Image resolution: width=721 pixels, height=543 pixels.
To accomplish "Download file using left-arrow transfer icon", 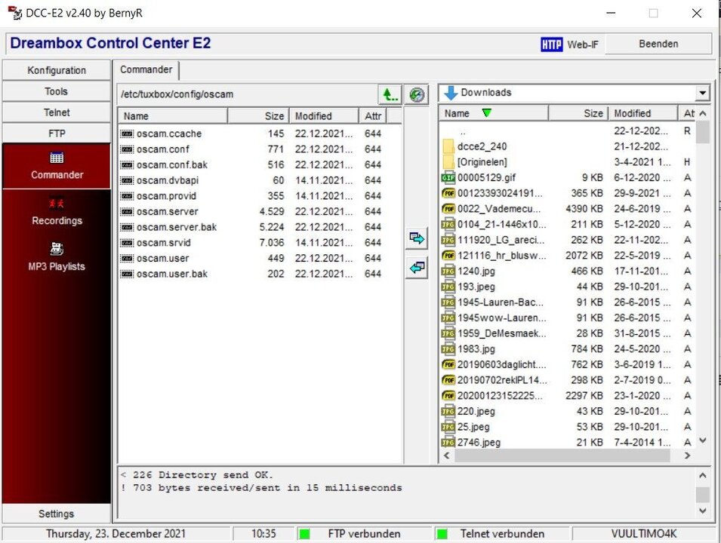I will point(416,268).
